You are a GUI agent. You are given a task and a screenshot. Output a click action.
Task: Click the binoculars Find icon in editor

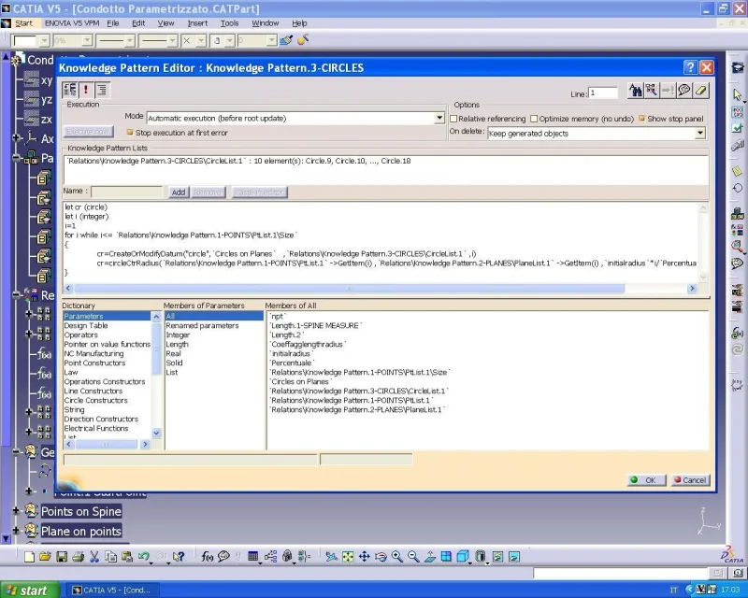tap(635, 90)
